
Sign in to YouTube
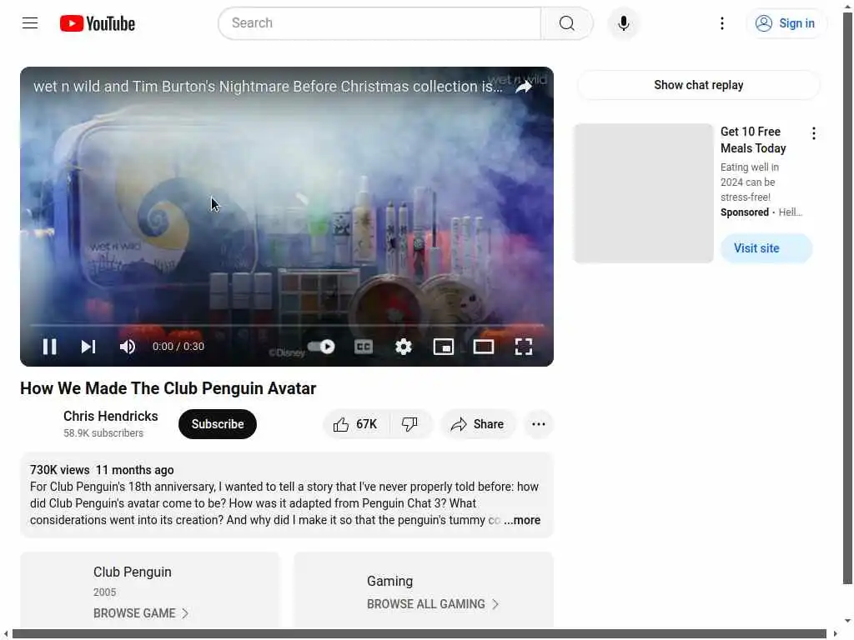[x=786, y=22]
